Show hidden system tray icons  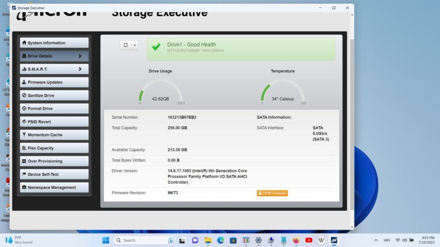(376, 240)
